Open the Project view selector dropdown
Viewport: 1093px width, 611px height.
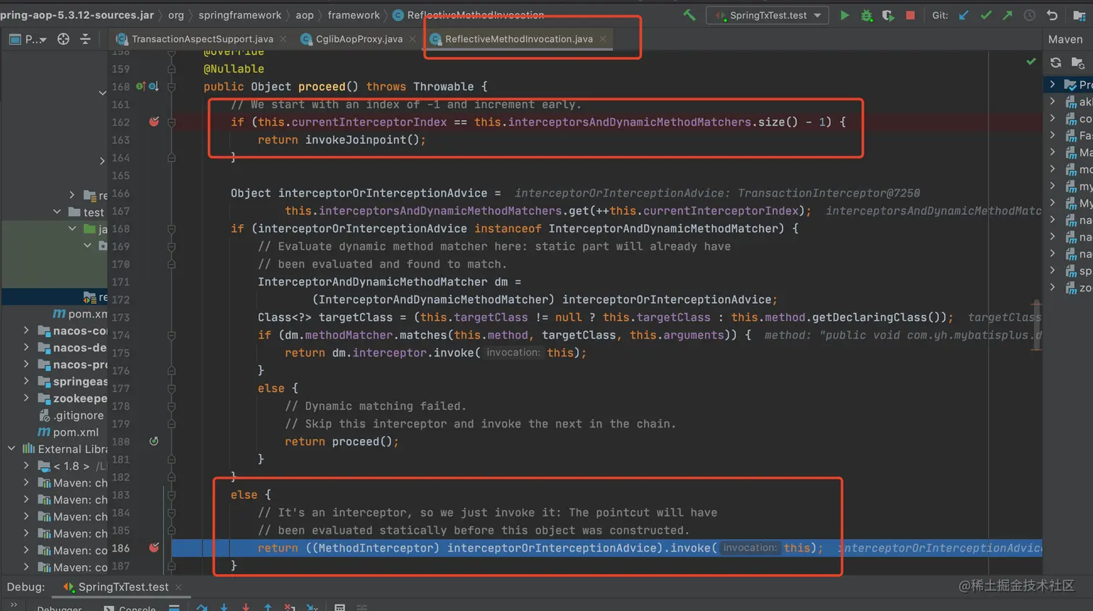[27, 39]
